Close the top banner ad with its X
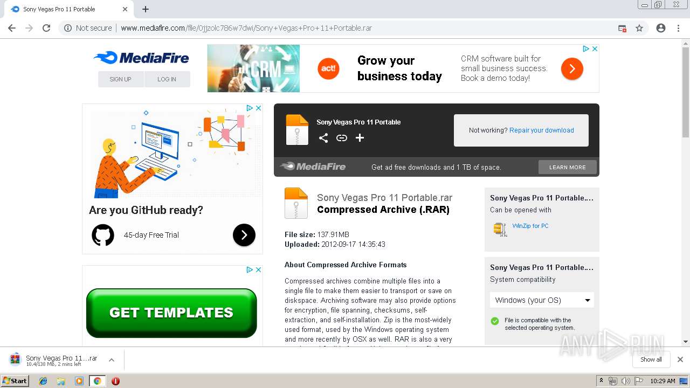This screenshot has width=690, height=388. point(595,48)
